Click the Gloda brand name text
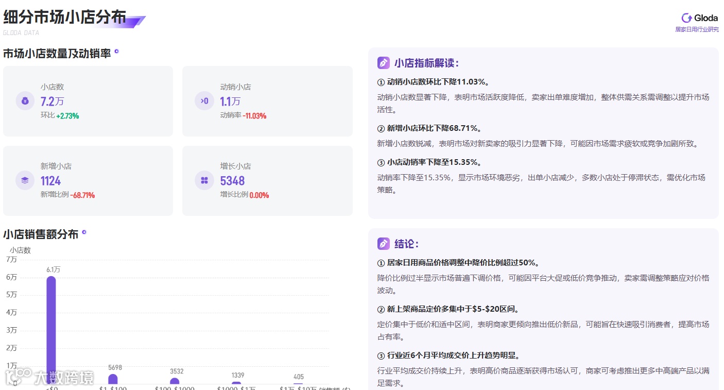This screenshot has width=724, height=390. [x=706, y=18]
